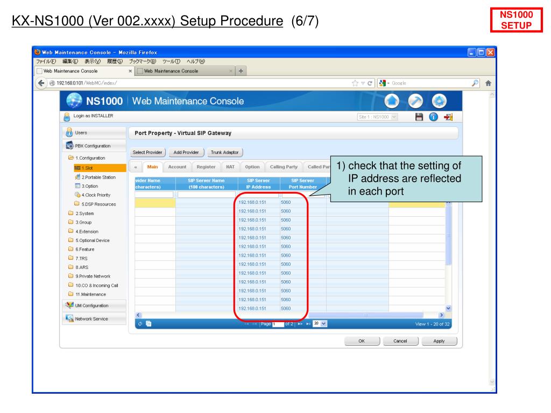Click the OK button

pos(362,341)
